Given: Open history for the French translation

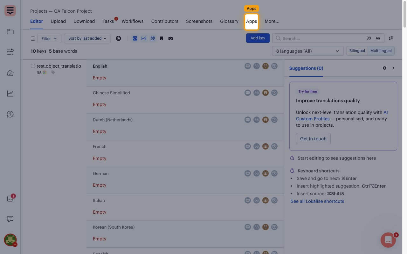Looking at the screenshot, I should pos(274,146).
